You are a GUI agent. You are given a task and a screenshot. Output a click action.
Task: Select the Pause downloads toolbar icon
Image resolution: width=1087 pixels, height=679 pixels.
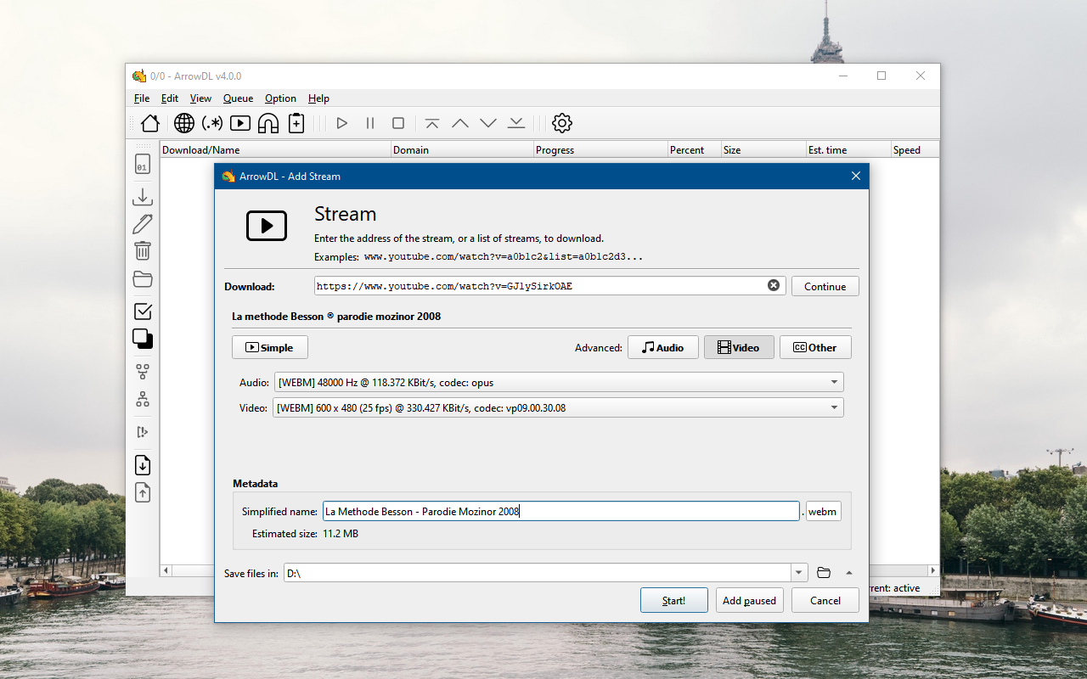tap(369, 123)
